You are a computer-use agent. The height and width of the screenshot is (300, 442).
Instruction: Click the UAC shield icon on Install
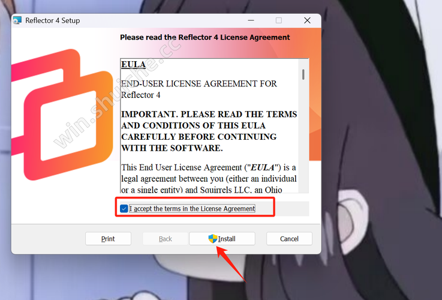click(213, 239)
